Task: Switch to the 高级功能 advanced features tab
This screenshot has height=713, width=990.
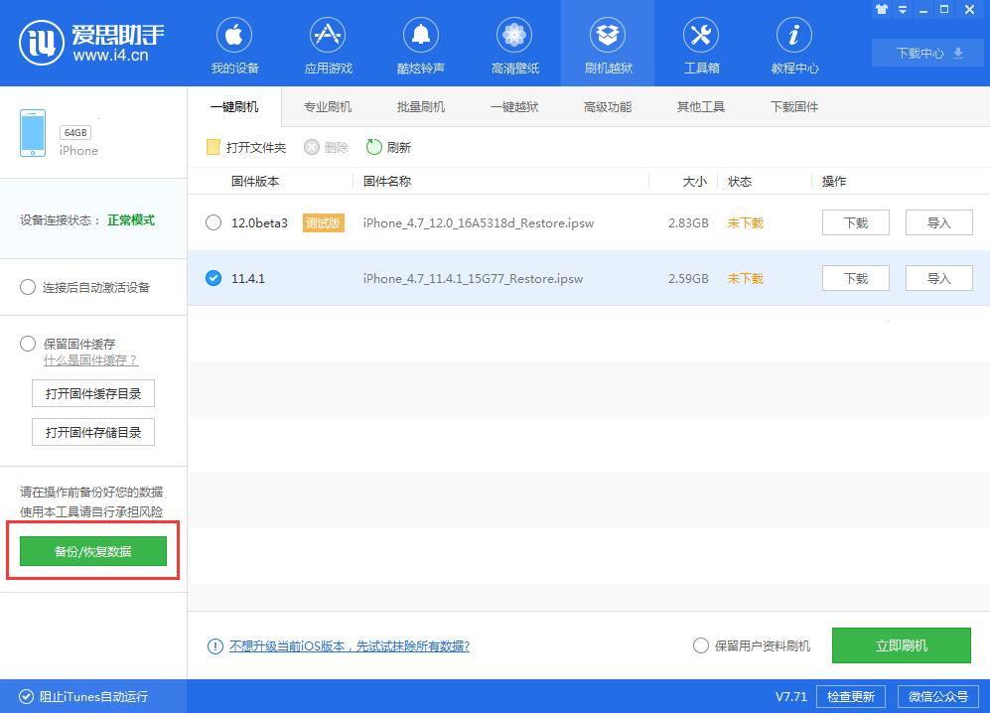Action: coord(607,106)
